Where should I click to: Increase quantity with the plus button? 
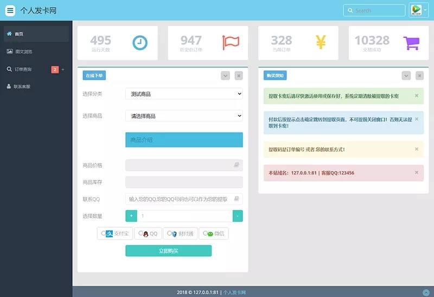[131, 216]
